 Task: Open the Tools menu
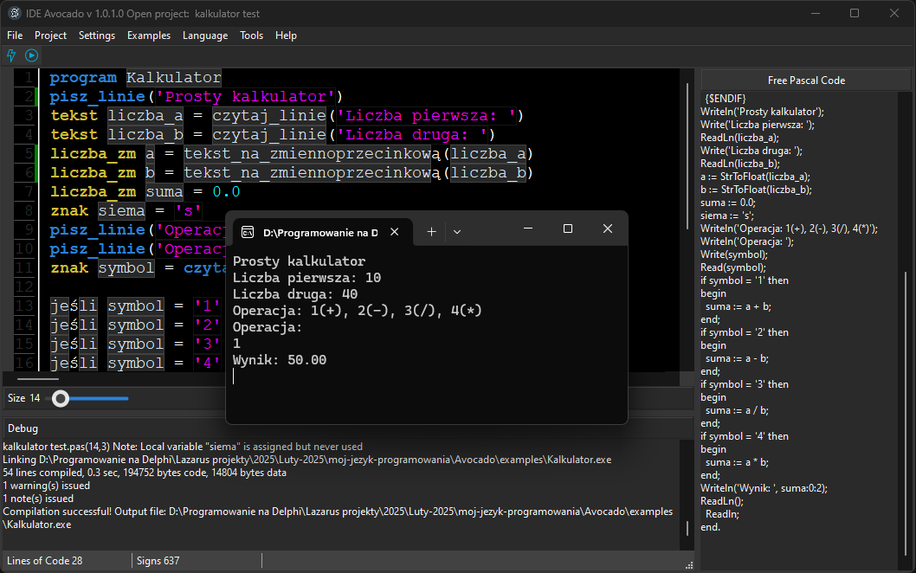252,35
